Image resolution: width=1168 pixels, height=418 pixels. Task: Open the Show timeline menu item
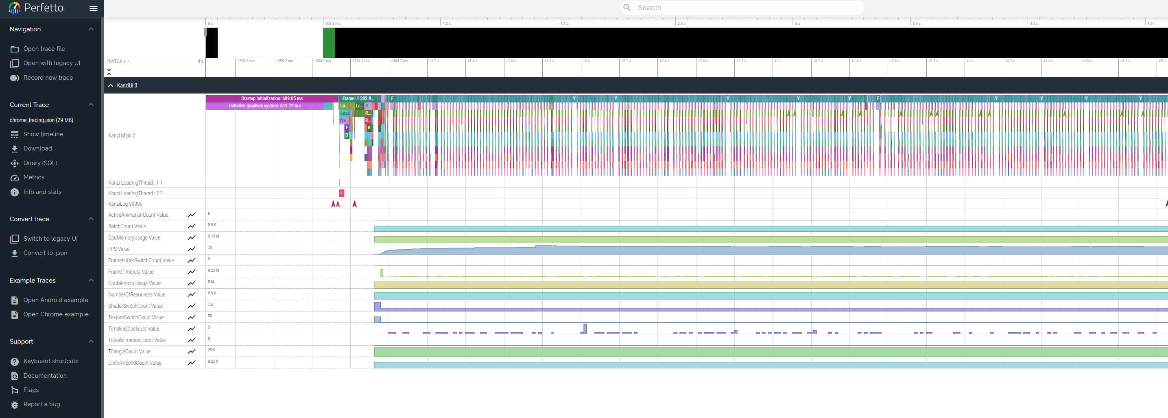pos(43,134)
